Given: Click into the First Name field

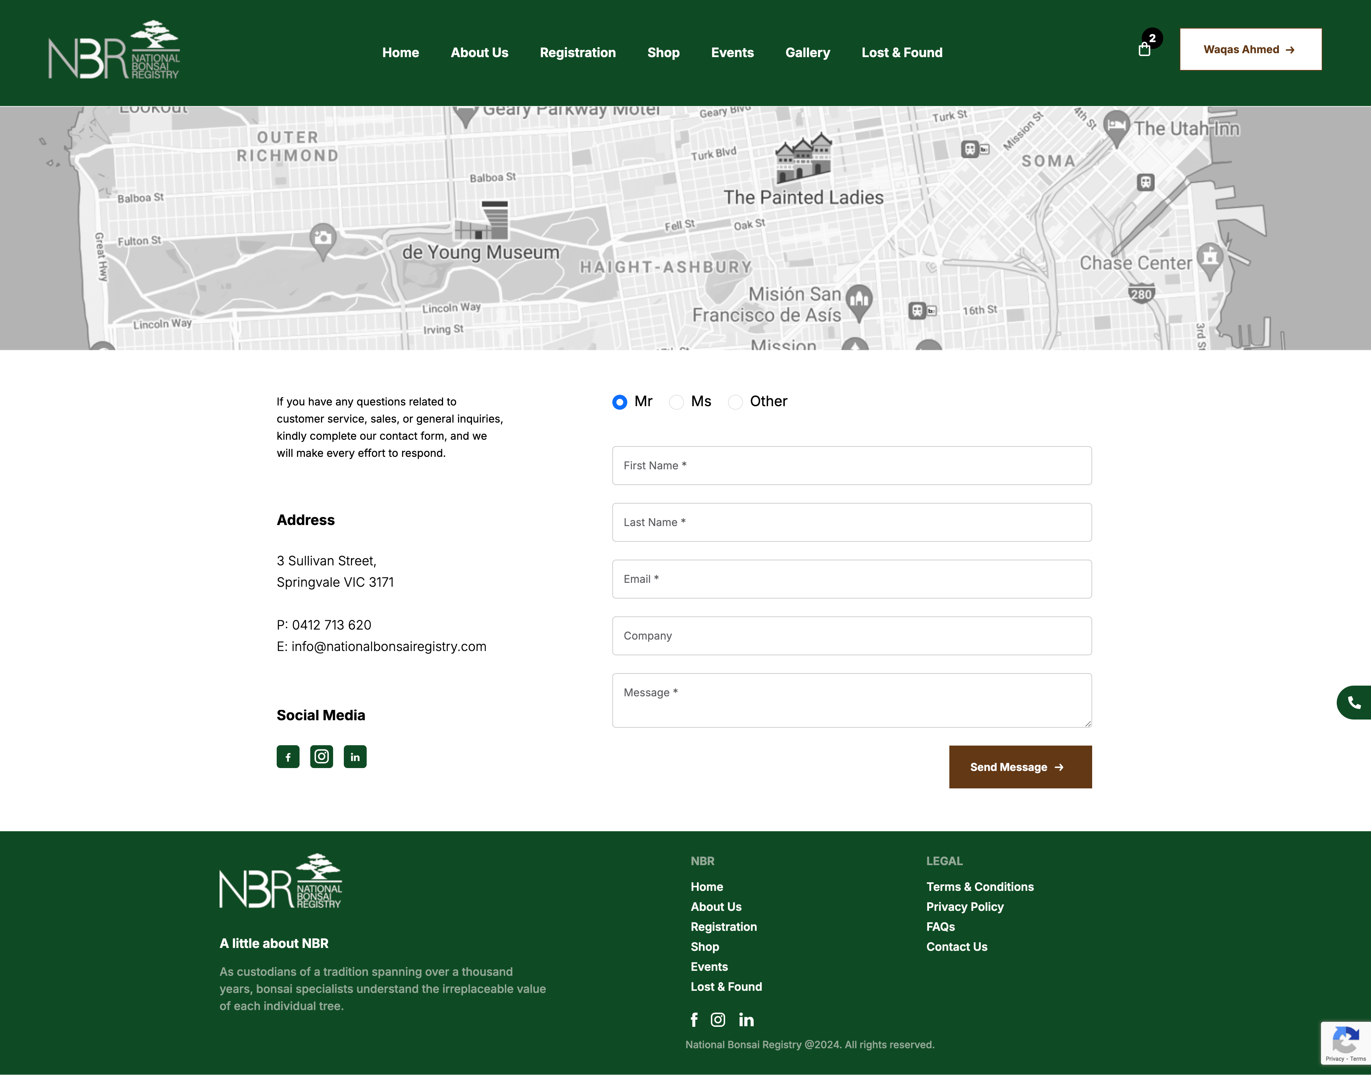Looking at the screenshot, I should click(x=851, y=466).
